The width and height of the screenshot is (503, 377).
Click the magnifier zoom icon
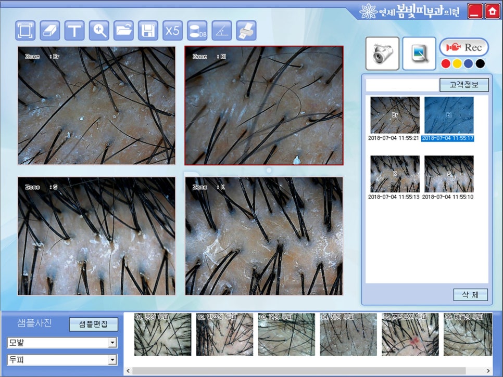[x=99, y=31]
